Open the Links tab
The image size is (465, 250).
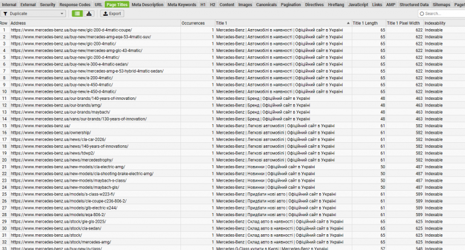pos(377,5)
